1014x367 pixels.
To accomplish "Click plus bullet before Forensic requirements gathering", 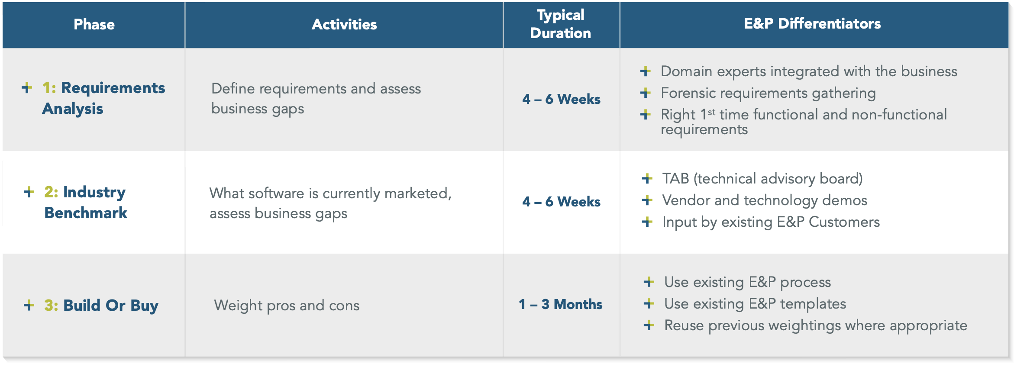I will (646, 93).
